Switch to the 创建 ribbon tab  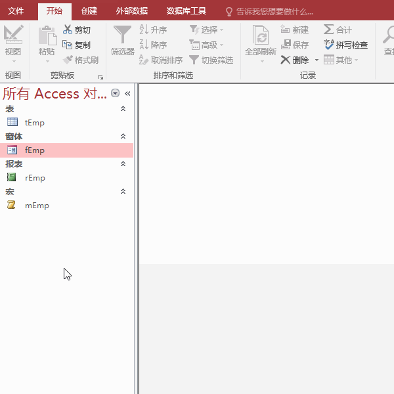tap(89, 11)
